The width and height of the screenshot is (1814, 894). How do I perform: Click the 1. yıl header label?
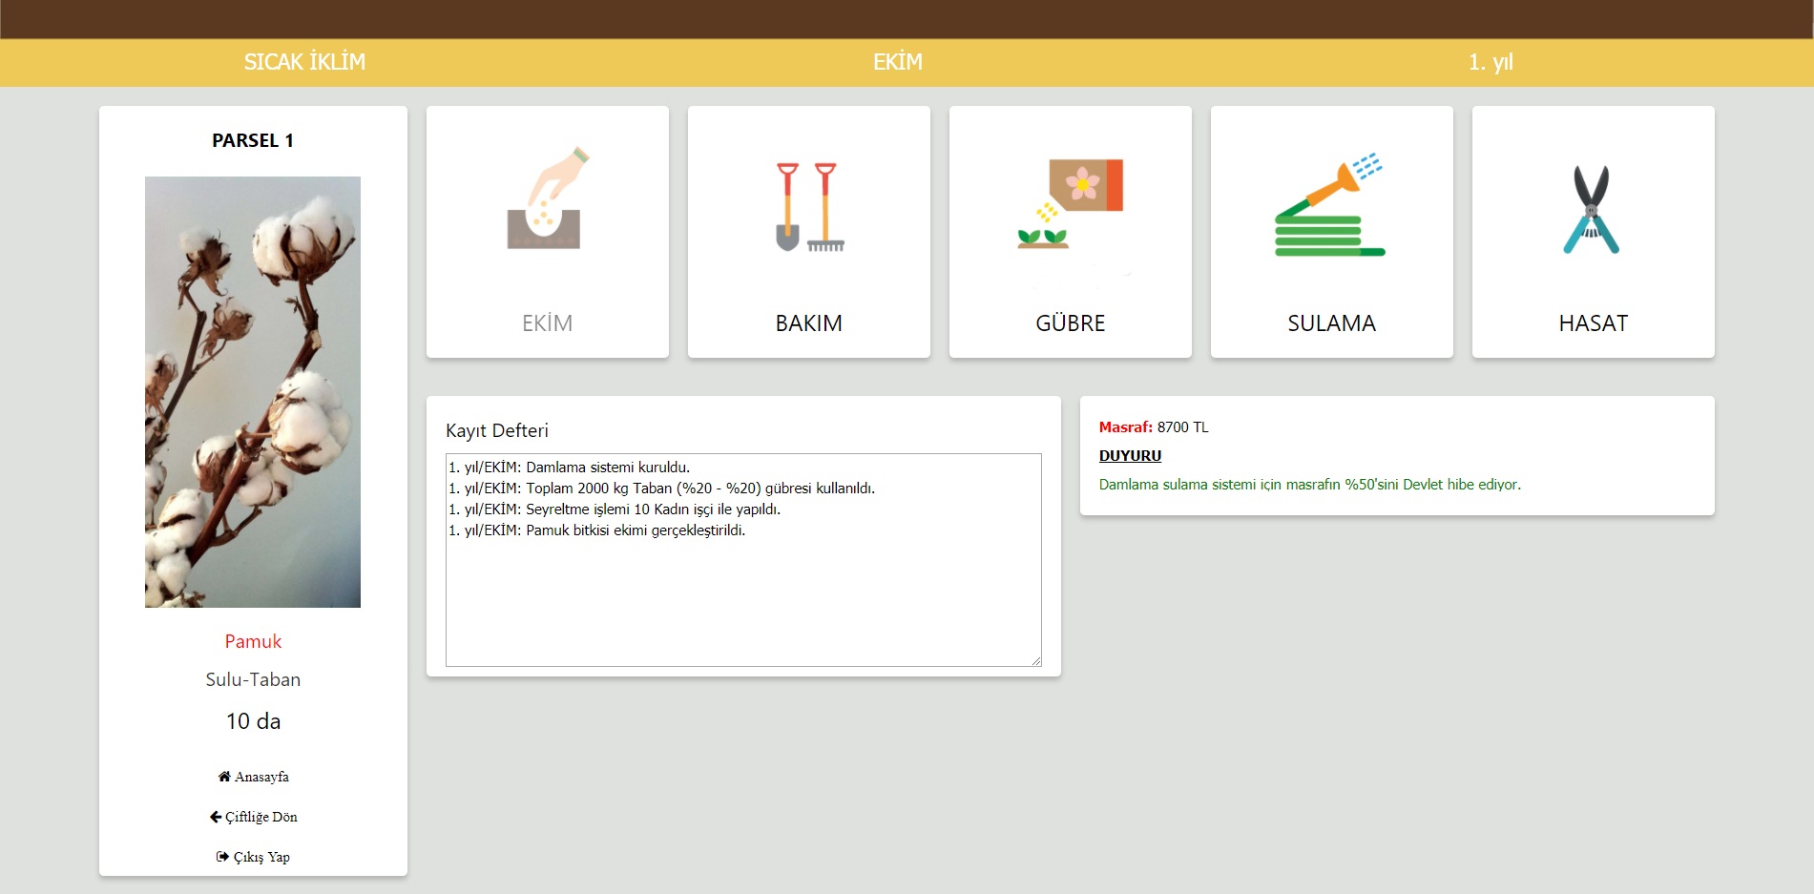[1490, 62]
